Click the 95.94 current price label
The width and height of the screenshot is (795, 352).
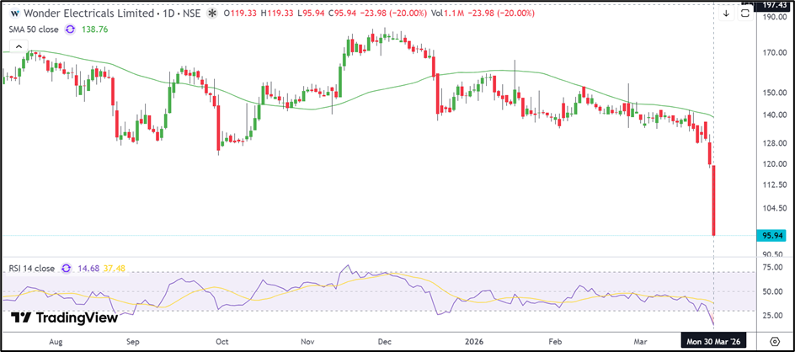coord(772,236)
